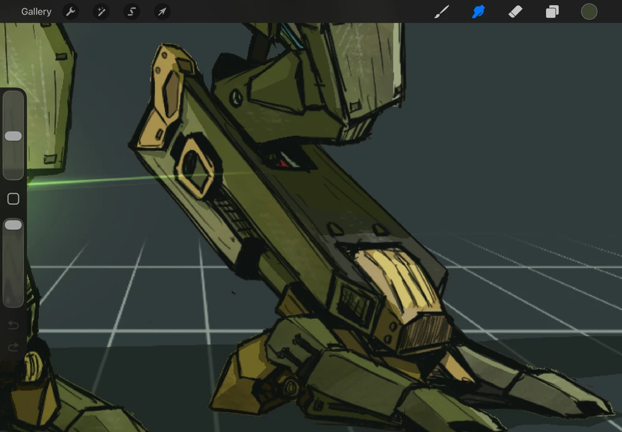Activate the Transform arrow tool

(162, 12)
